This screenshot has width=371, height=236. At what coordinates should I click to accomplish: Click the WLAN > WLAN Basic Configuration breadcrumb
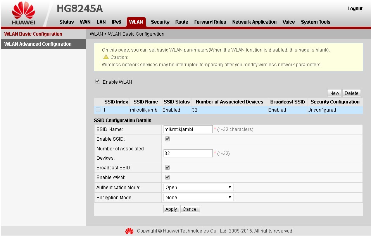click(127, 34)
